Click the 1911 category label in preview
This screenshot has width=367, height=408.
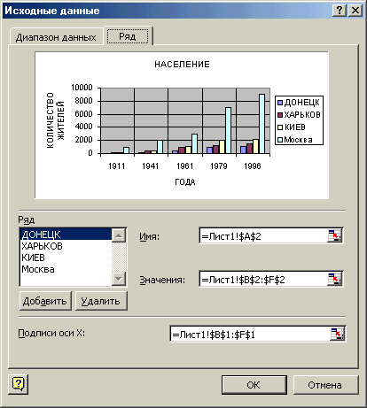point(117,166)
